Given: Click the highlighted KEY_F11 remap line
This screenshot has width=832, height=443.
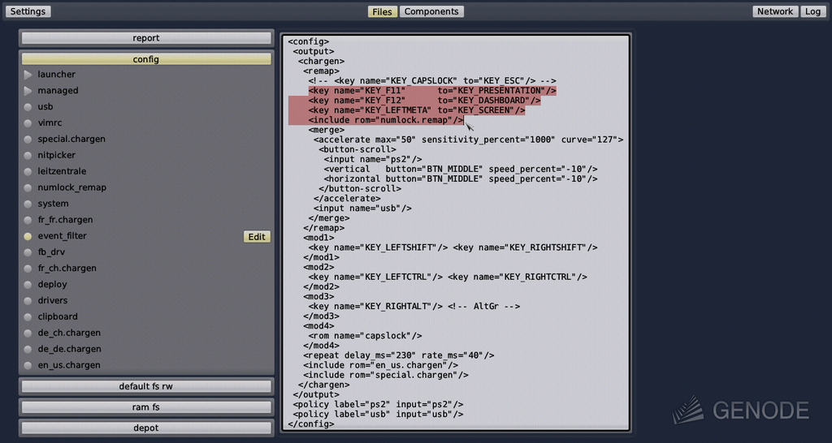Looking at the screenshot, I should tap(432, 91).
